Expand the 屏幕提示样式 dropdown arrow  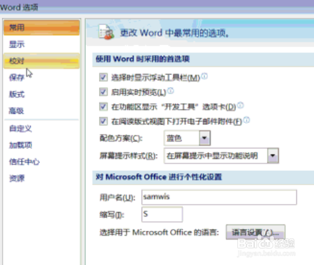coord(273,156)
